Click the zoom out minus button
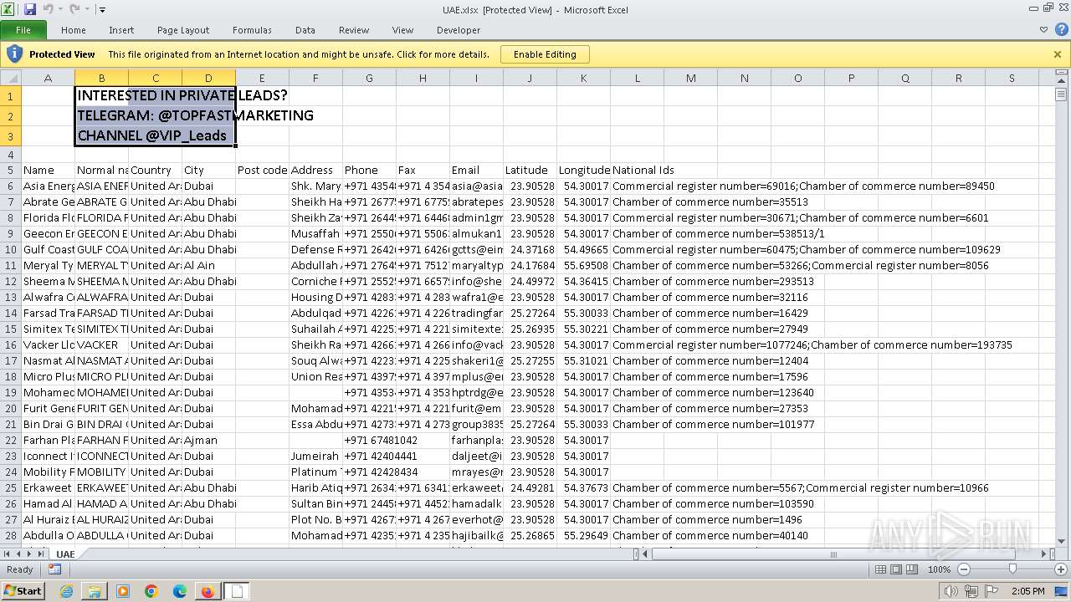 [x=963, y=569]
